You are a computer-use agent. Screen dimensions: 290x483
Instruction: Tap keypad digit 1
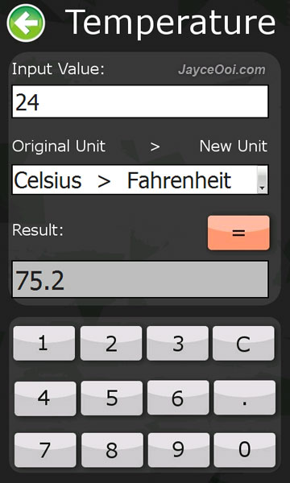point(44,343)
